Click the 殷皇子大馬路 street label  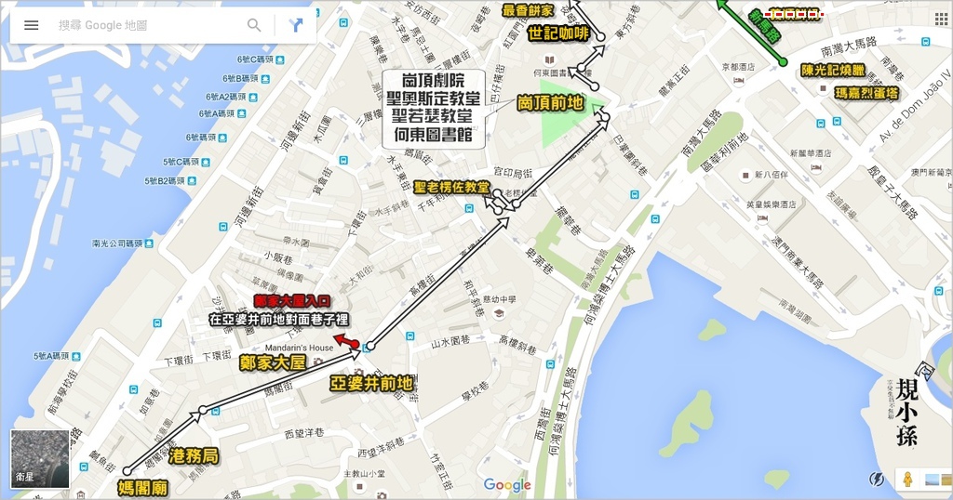(892, 191)
